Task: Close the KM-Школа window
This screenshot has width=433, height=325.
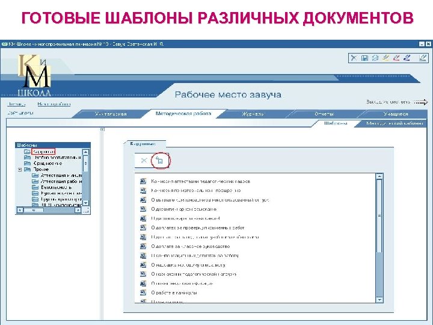Action: click(x=428, y=44)
